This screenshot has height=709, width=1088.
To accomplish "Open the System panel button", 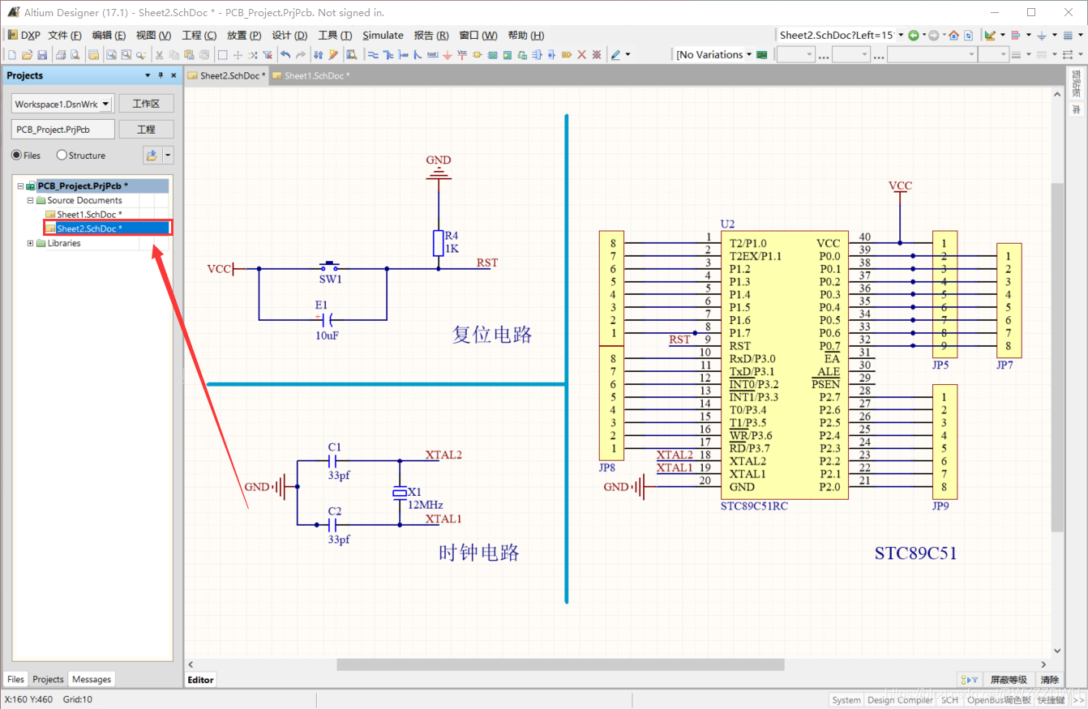I will (x=846, y=700).
